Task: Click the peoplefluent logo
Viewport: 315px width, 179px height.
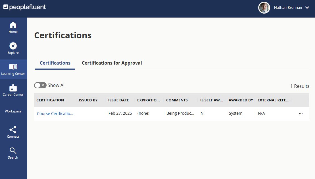Action: 24,7
